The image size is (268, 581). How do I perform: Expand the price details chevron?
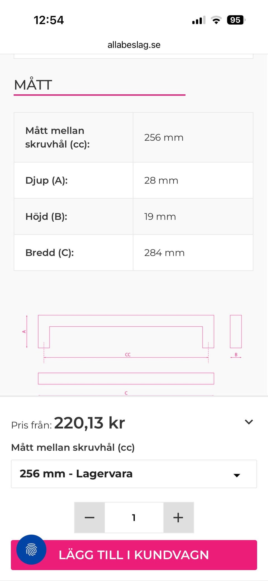pyautogui.click(x=249, y=422)
